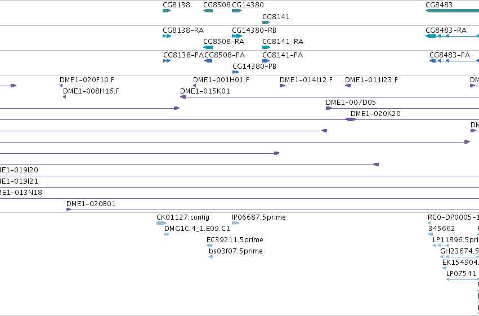The height and width of the screenshot is (316, 479).
Task: Click protein CG8508-PA label
Action: click(225, 55)
